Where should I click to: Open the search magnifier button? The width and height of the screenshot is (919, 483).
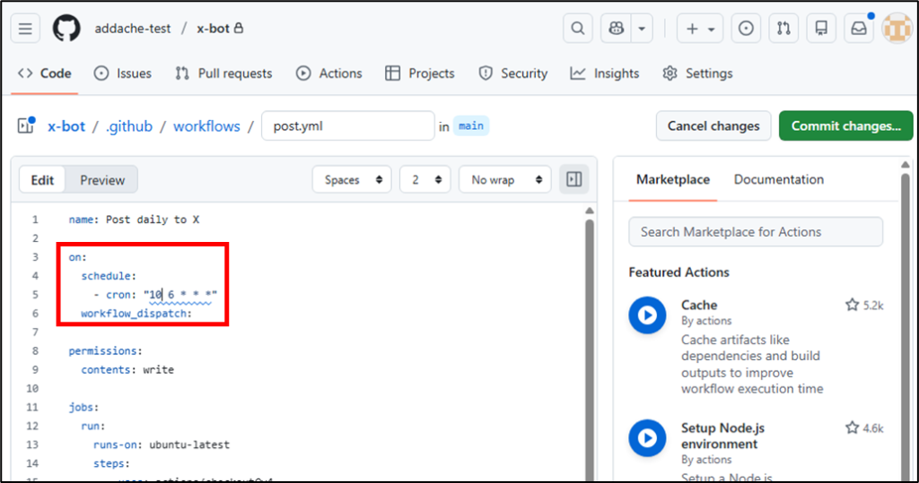pyautogui.click(x=577, y=29)
